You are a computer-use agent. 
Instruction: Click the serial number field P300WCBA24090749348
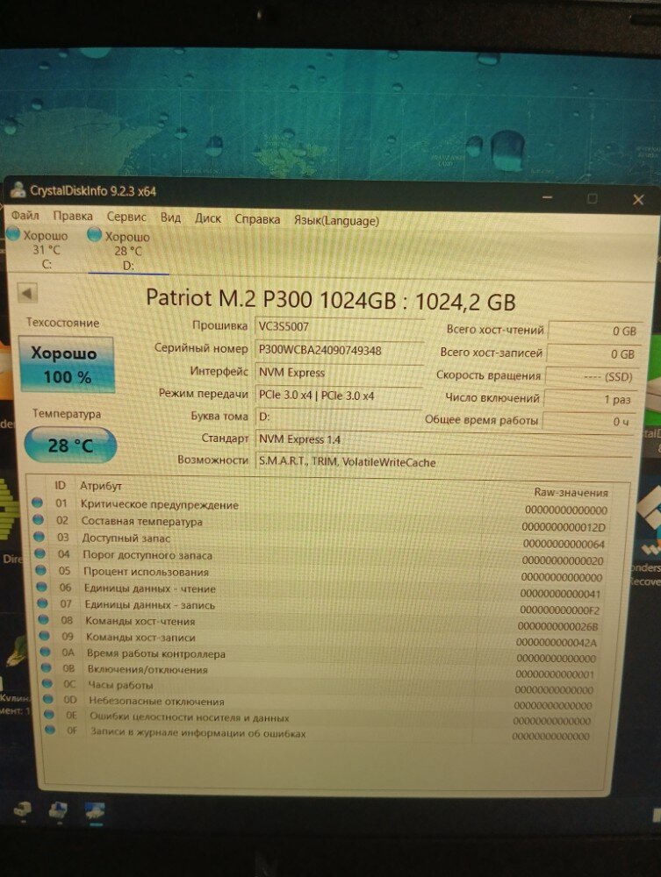pyautogui.click(x=339, y=350)
